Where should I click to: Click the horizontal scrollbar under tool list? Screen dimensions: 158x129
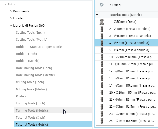tap(125, 125)
